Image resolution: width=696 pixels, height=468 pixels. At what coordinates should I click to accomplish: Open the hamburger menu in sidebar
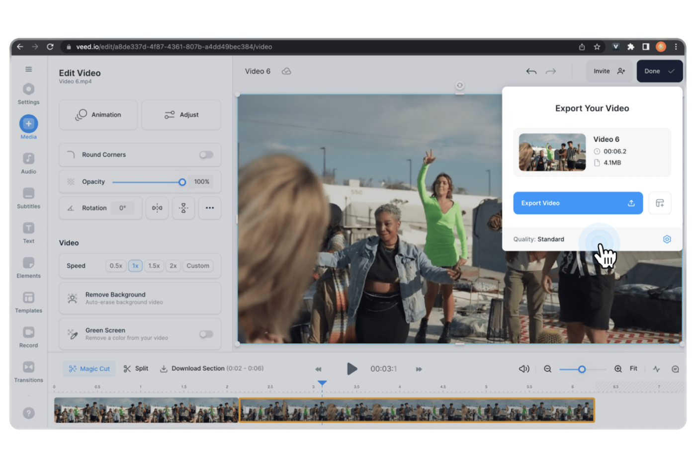(28, 69)
